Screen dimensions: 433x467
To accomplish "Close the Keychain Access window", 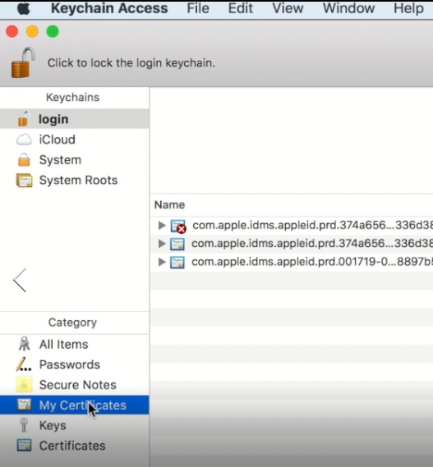I will [12, 31].
